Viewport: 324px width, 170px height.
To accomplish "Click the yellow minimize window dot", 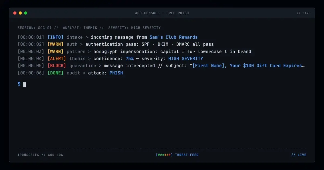I will pyautogui.click(x=20, y=13).
